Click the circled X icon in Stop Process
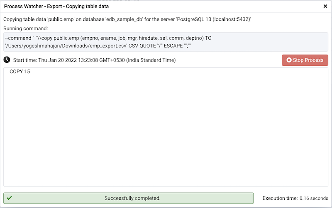 (x=289, y=60)
